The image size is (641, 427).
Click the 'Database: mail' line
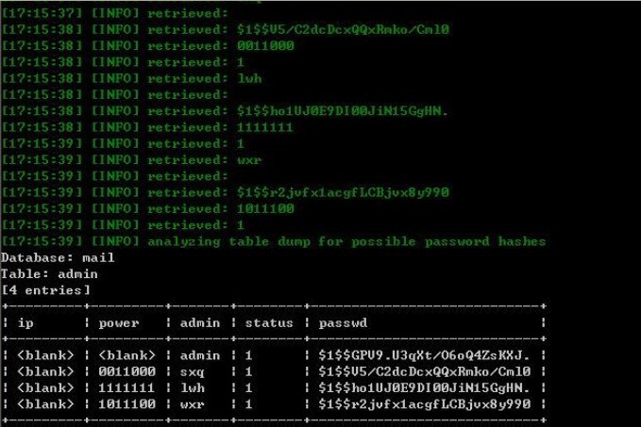58,258
